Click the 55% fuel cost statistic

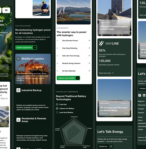click(x=102, y=50)
